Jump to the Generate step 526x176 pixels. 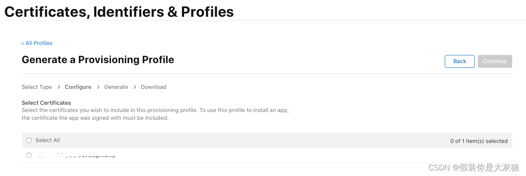[116, 87]
